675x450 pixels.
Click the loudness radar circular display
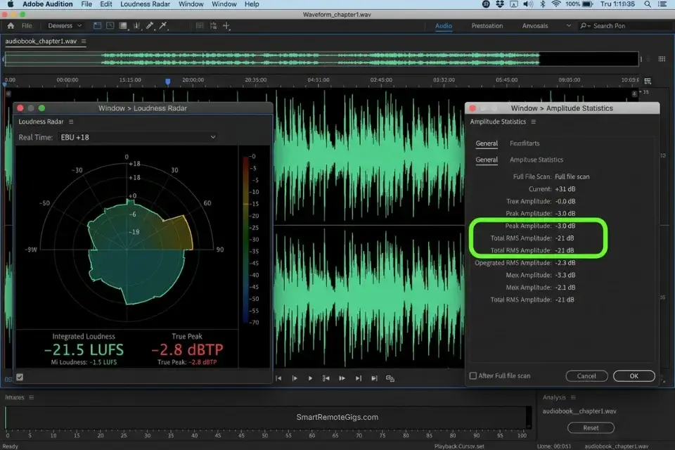coord(127,242)
